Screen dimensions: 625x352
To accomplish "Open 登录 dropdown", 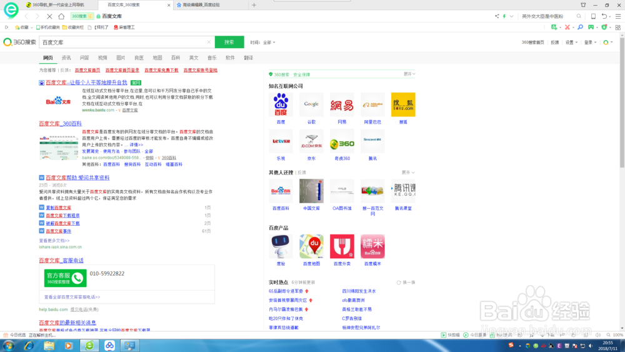I will [x=591, y=43].
